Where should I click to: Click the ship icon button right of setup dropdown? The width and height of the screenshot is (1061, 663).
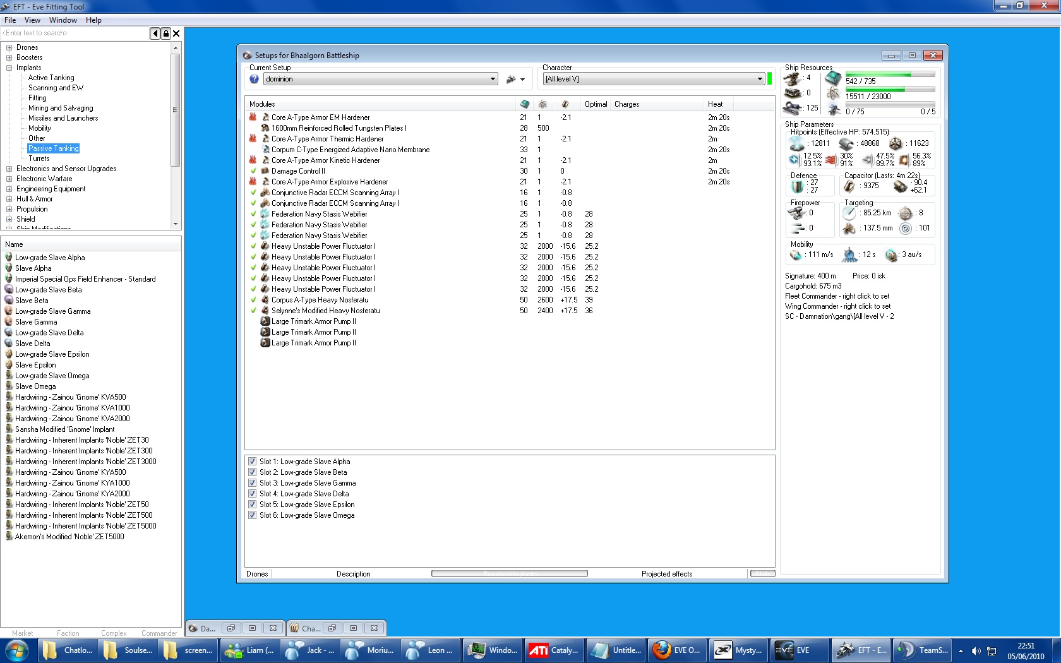[x=511, y=79]
